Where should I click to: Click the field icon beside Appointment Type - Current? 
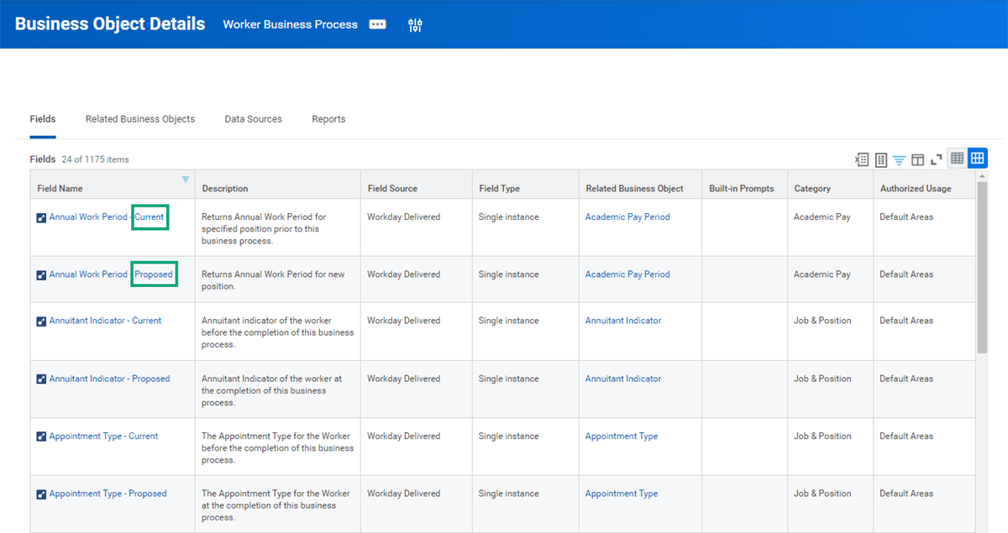point(42,436)
